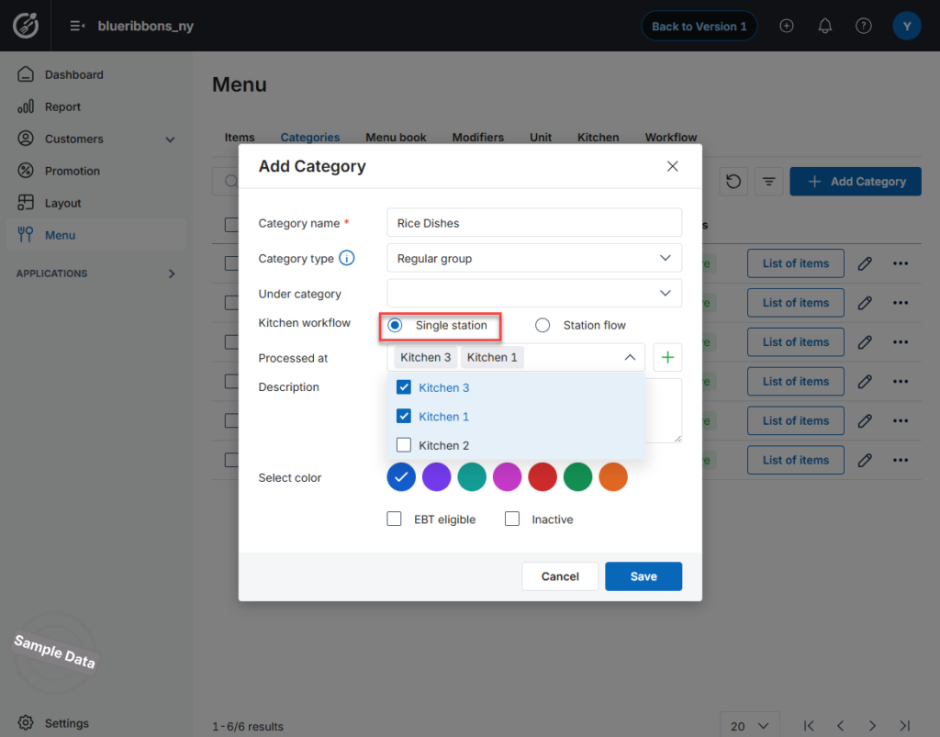940x737 pixels.
Task: Click the plus circle icon in header
Action: 787,26
